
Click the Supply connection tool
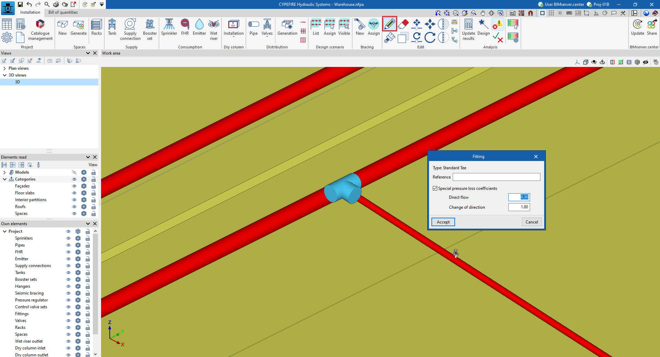[x=130, y=30]
